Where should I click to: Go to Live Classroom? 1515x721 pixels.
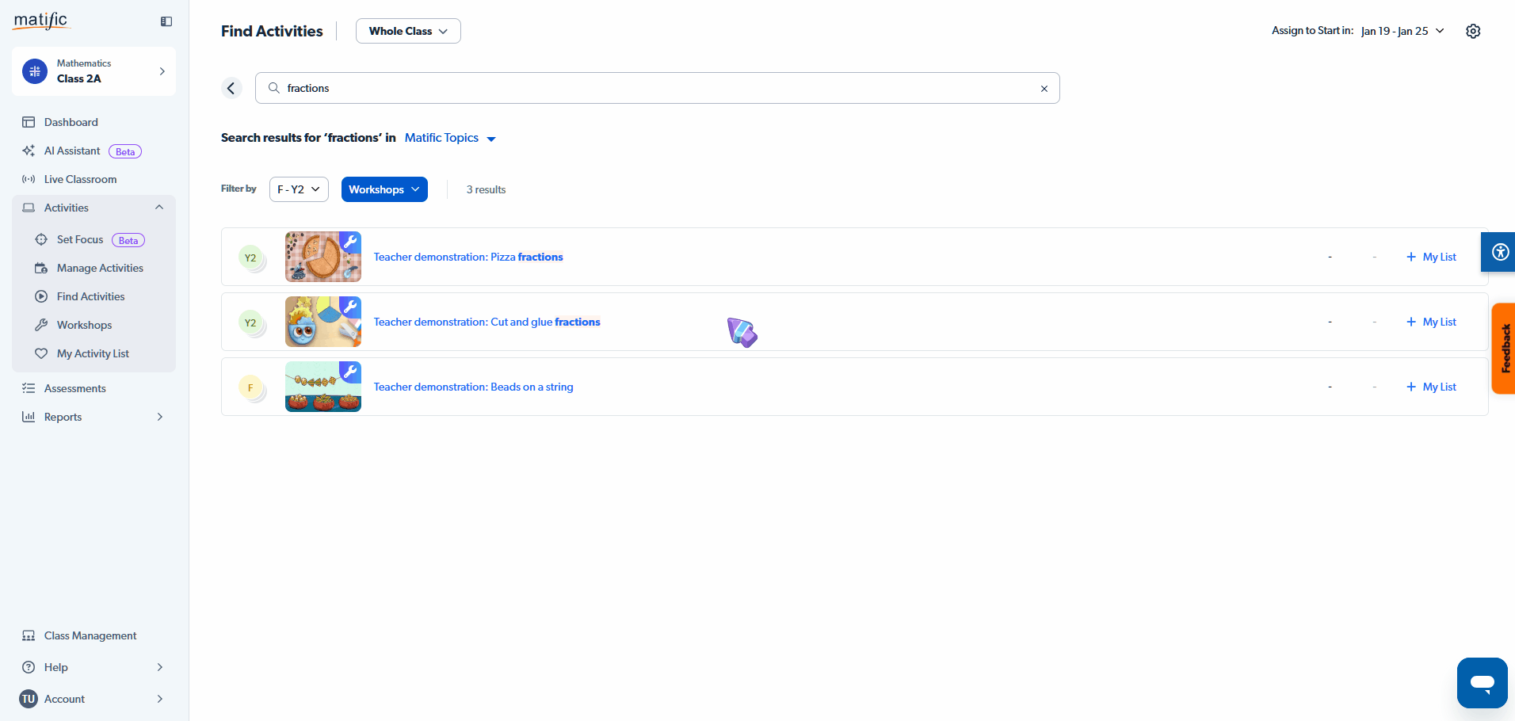point(80,179)
